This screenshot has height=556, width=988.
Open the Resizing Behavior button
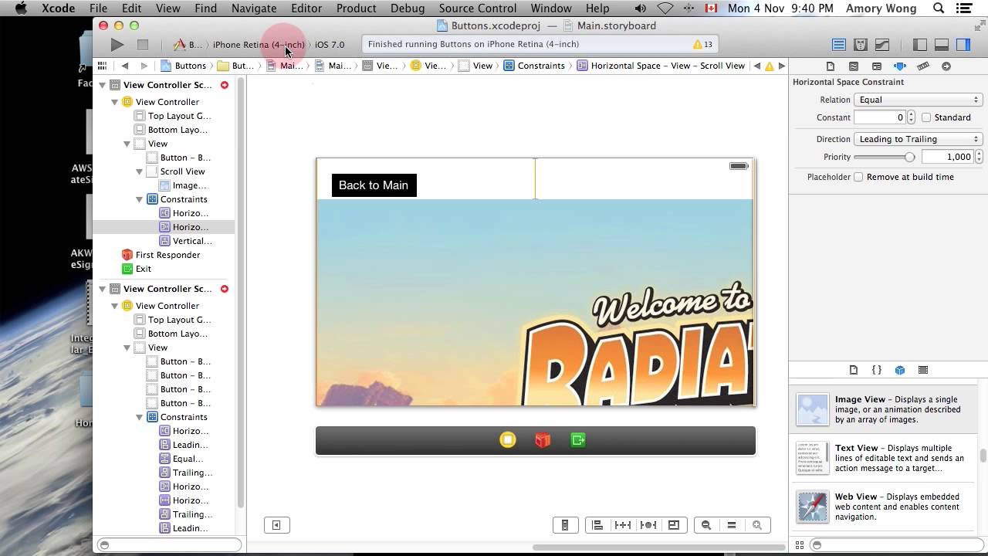tap(674, 525)
